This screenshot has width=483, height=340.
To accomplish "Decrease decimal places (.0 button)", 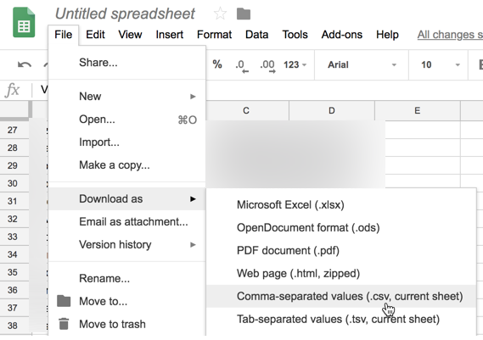I will pyautogui.click(x=241, y=65).
